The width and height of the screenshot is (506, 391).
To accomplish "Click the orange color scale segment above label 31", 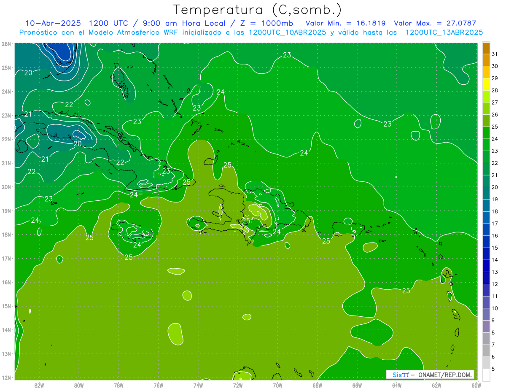I will [486, 48].
